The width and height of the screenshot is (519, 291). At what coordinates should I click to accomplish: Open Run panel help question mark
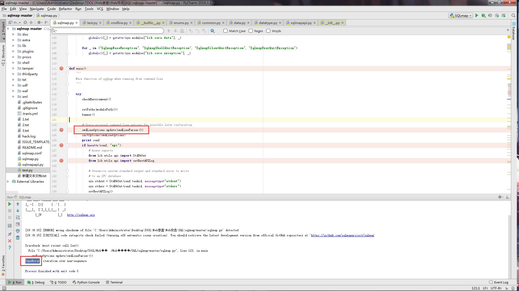tap(10, 248)
